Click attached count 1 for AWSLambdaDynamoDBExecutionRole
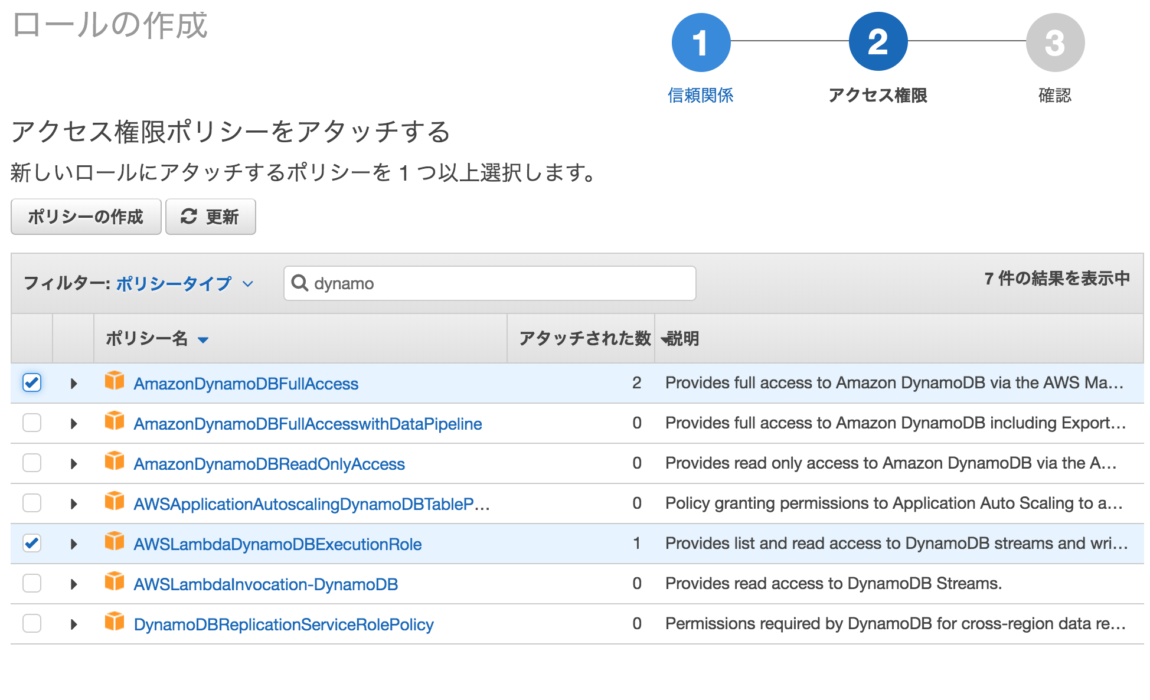1150x700 pixels. [x=636, y=543]
